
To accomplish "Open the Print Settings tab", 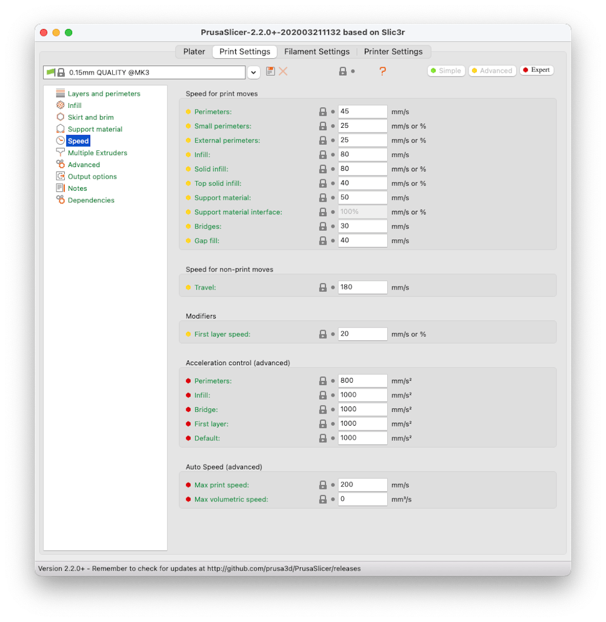I will point(245,51).
